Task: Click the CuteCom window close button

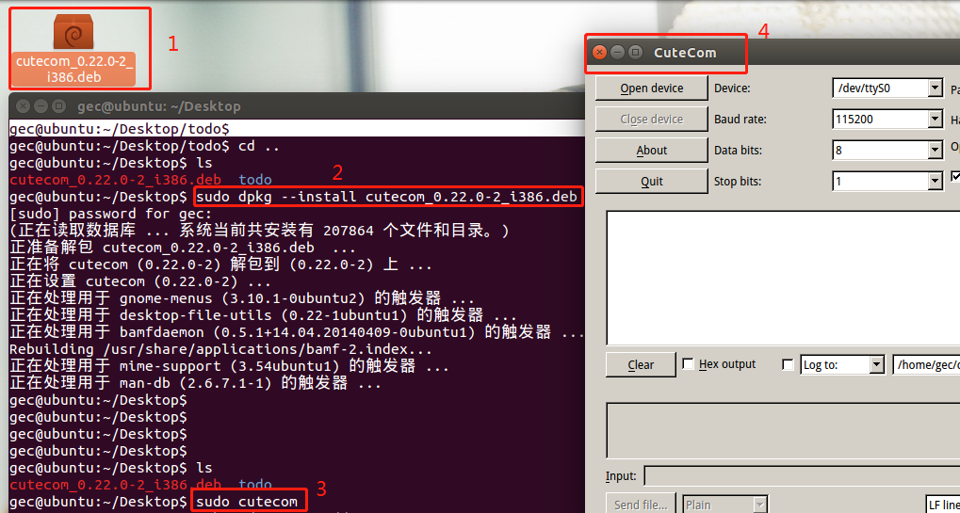Action: 600,53
